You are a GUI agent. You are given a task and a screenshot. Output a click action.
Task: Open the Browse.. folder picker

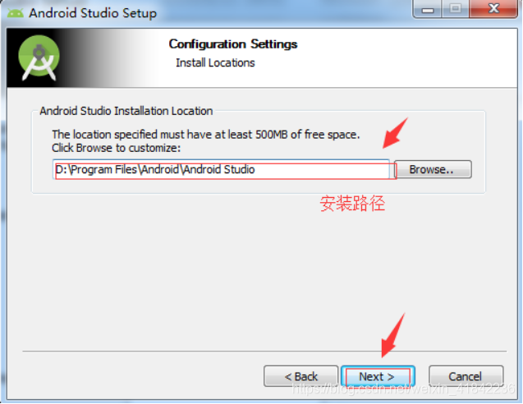tap(433, 169)
